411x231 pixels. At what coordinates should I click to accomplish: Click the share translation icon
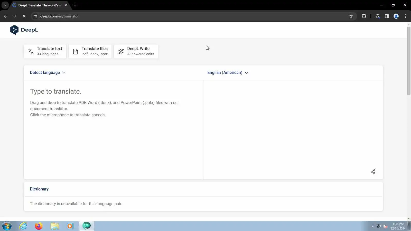click(x=373, y=172)
